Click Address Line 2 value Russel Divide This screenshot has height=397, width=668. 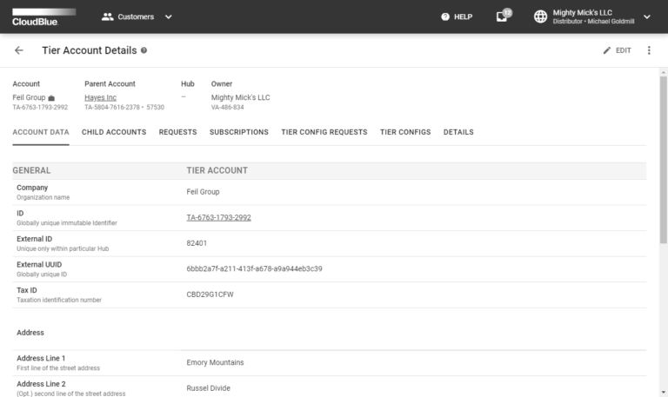pos(208,387)
